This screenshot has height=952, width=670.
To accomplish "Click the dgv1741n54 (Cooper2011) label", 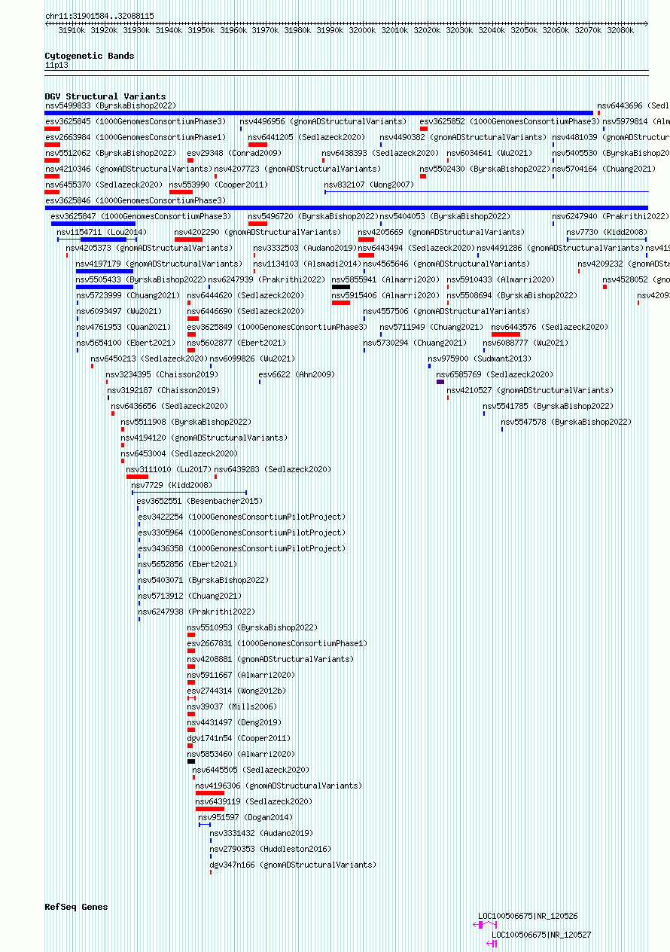I will (239, 738).
